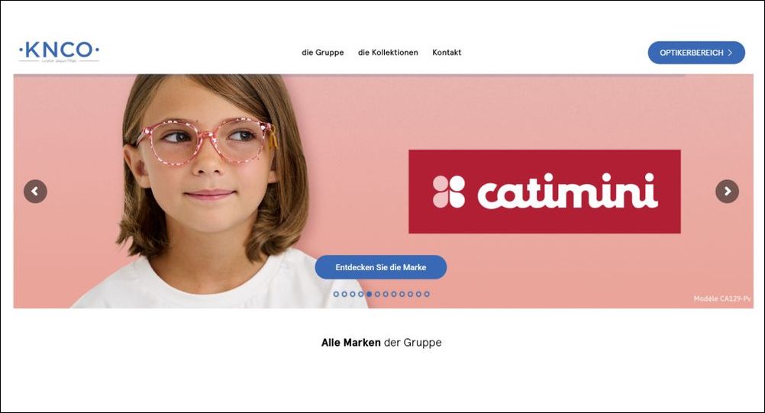Click the catimini brand logo banner
Viewport: 765px width, 413px height.
pos(544,191)
